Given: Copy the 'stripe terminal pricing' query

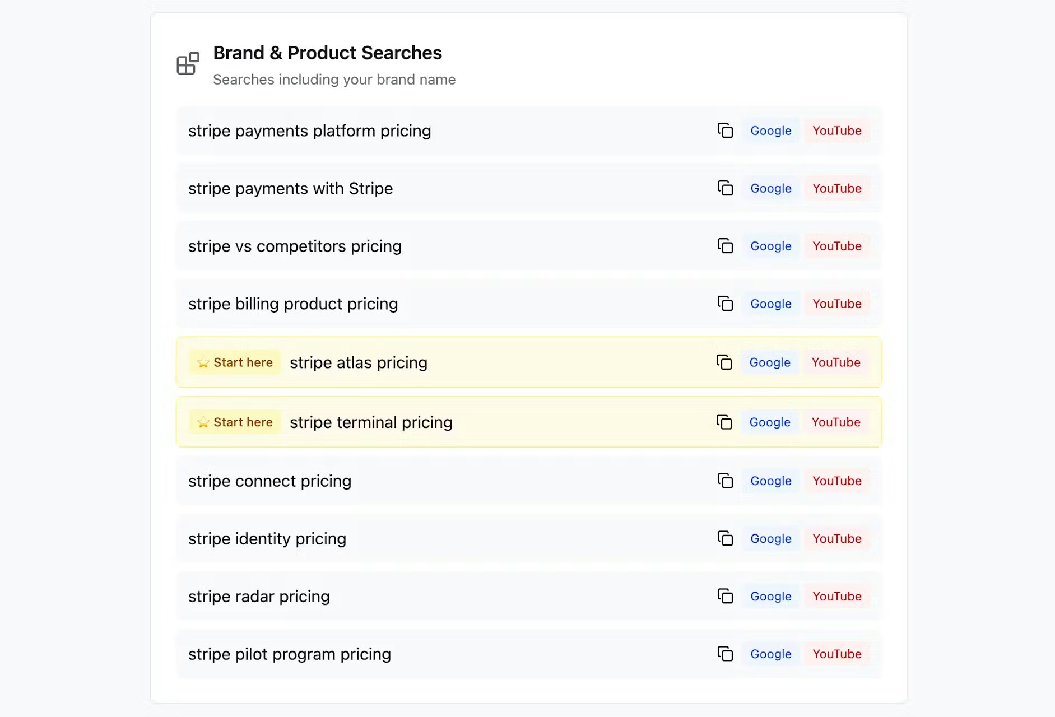Looking at the screenshot, I should (724, 422).
